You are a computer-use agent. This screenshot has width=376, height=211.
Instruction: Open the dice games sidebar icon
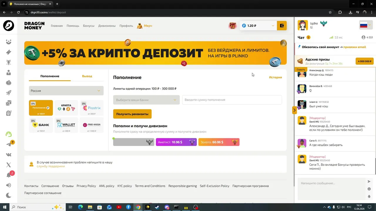coord(9,103)
